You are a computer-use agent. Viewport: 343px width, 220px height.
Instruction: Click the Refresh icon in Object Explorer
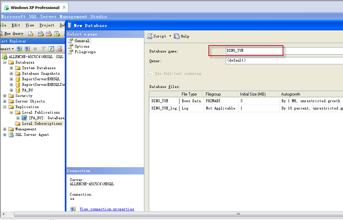pyautogui.click(x=51, y=49)
